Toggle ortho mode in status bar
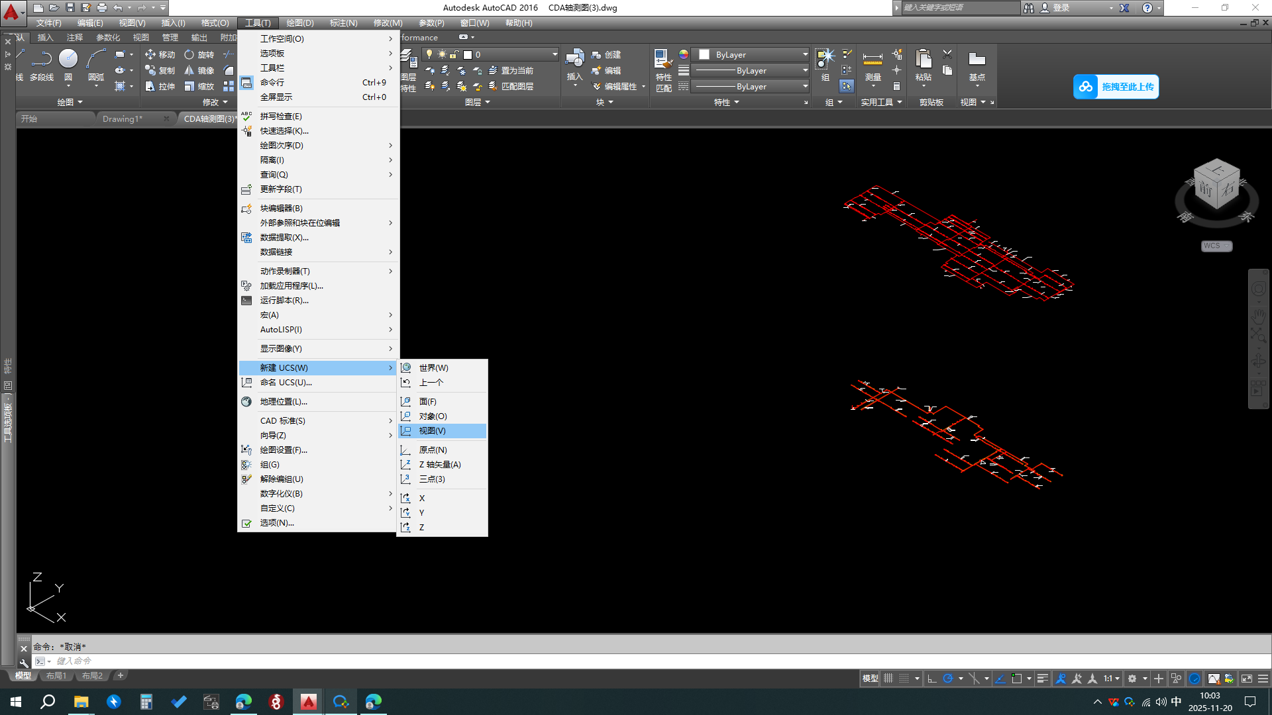1272x715 pixels. 931,679
